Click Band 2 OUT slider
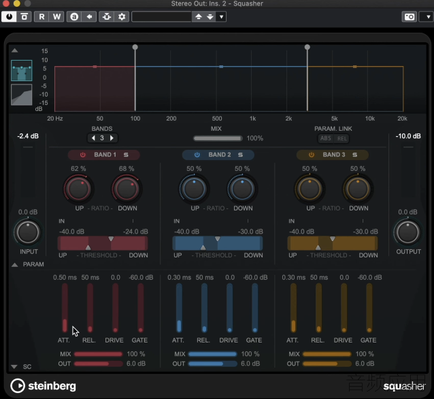The image size is (434, 399). tap(212, 364)
